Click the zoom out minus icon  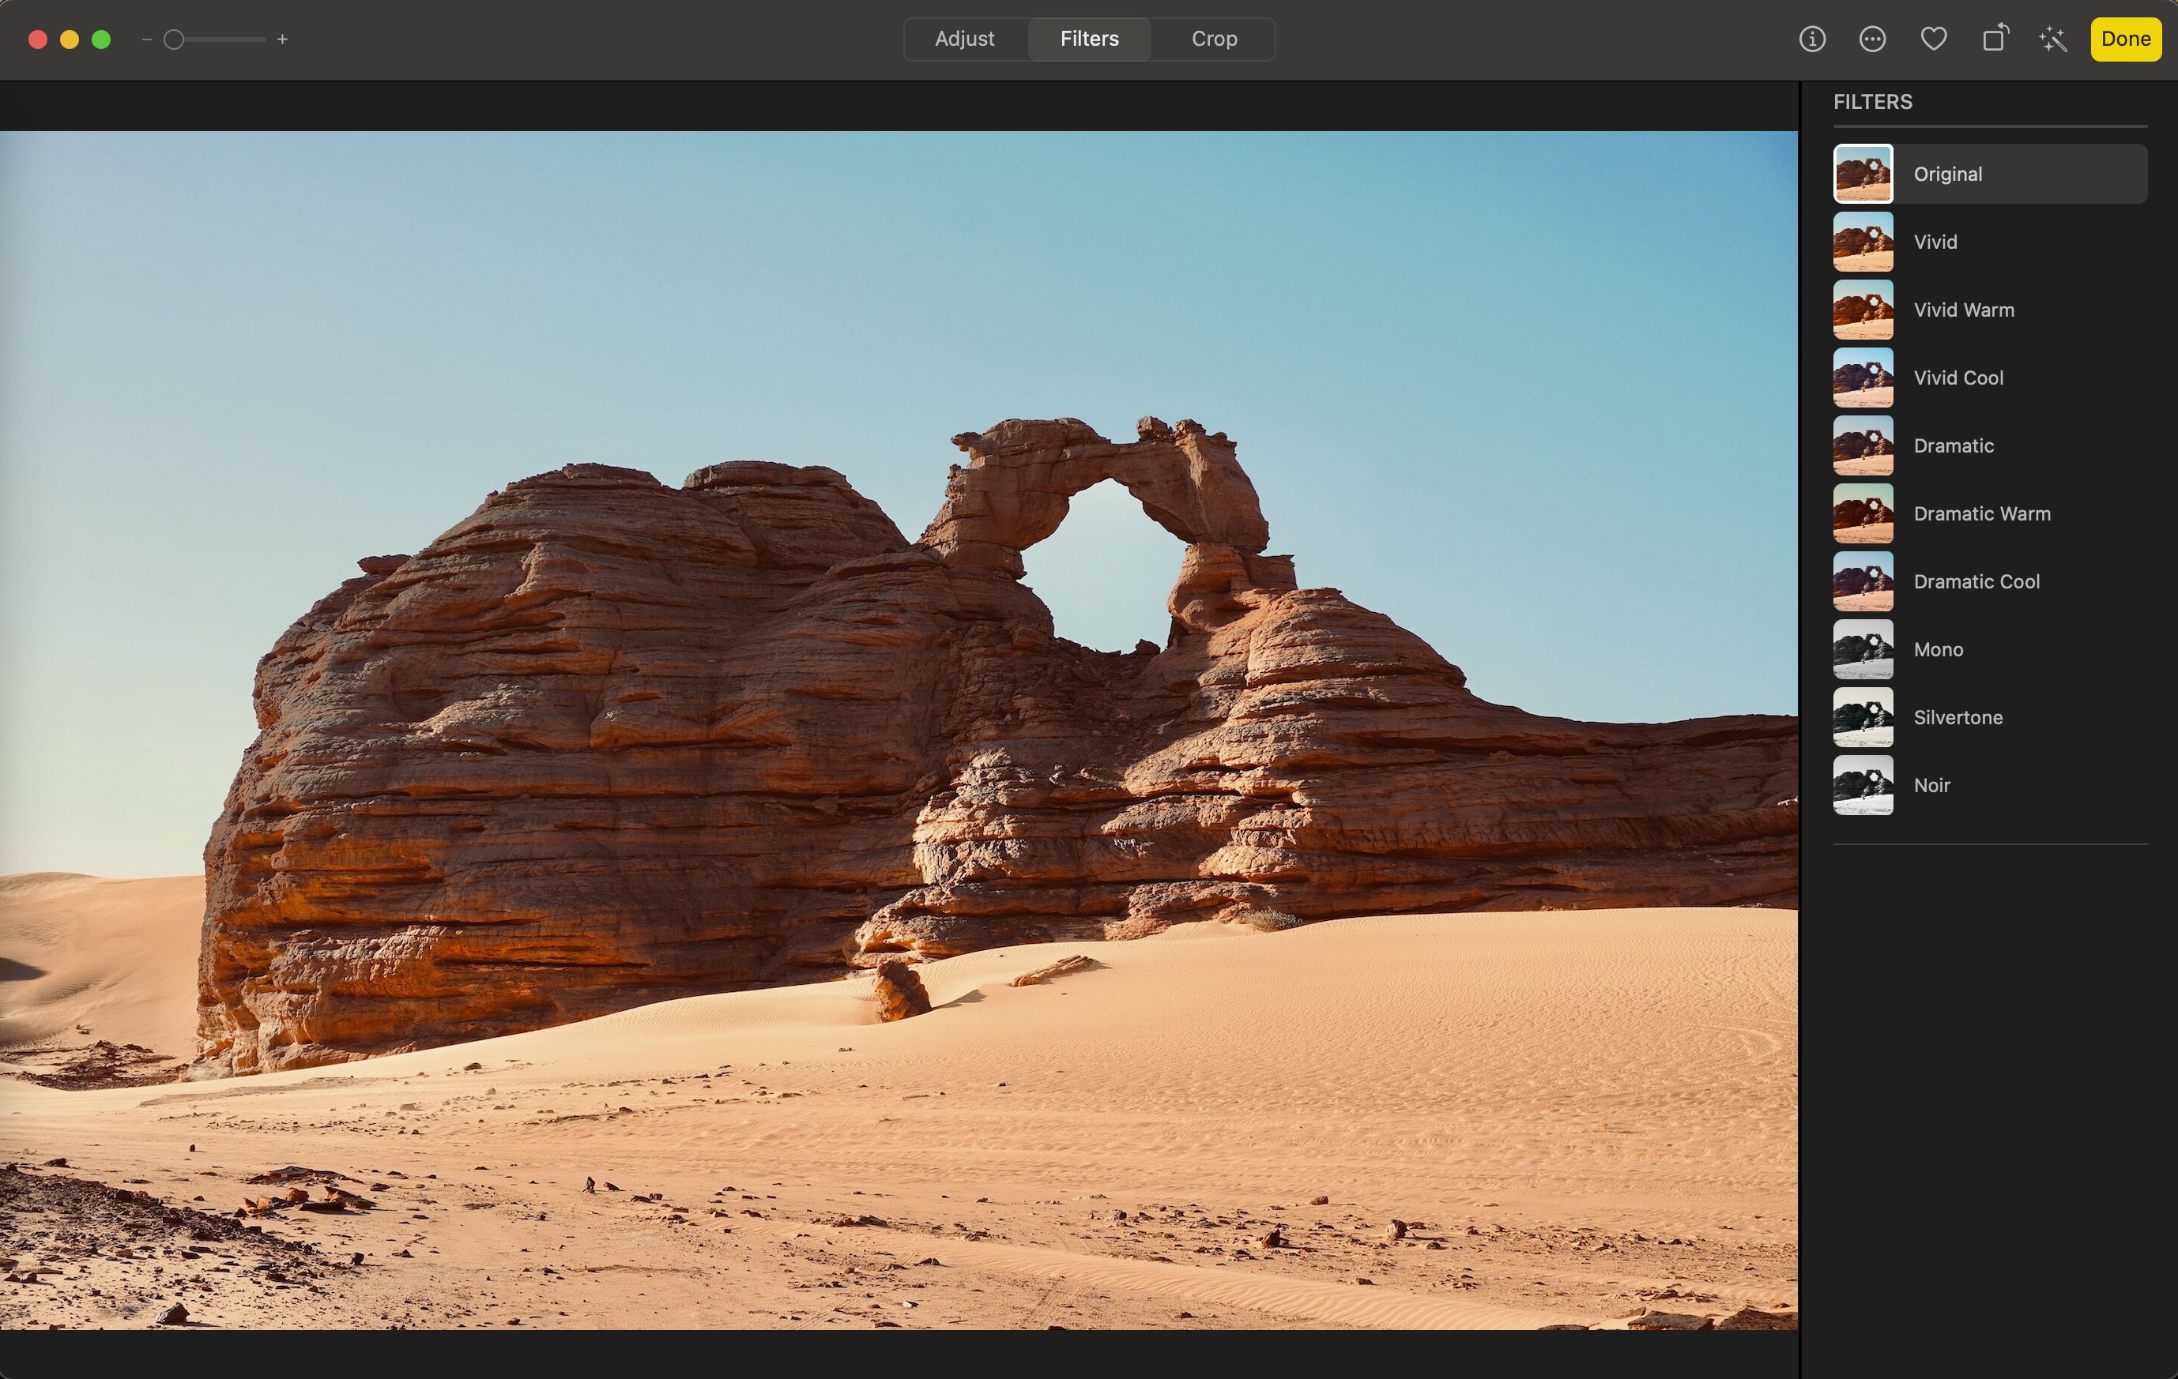point(146,39)
